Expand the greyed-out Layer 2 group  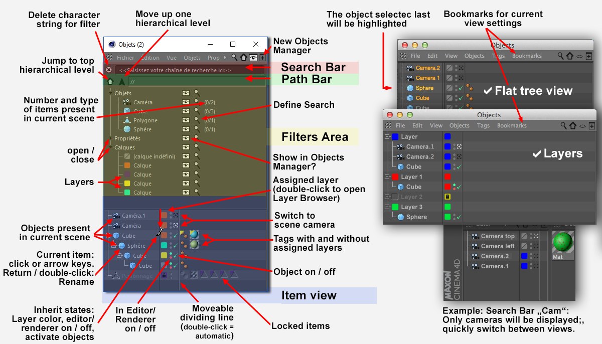[387, 197]
